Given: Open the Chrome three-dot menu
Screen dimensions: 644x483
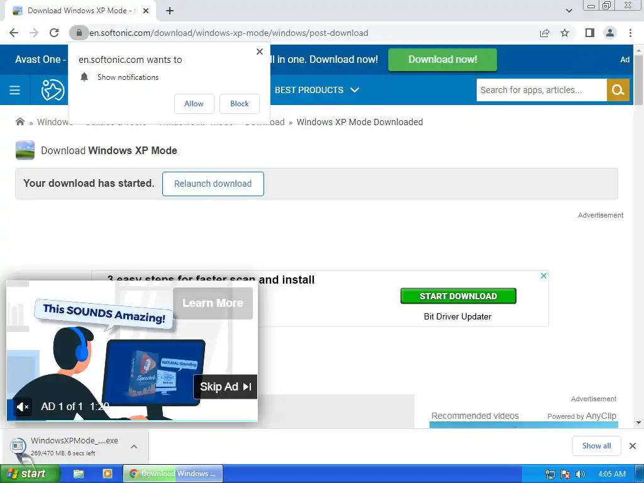Looking at the screenshot, I should [x=630, y=33].
